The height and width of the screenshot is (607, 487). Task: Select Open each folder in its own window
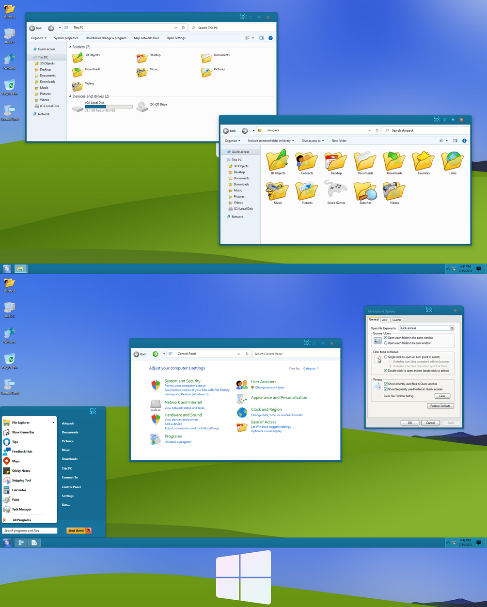tap(386, 343)
